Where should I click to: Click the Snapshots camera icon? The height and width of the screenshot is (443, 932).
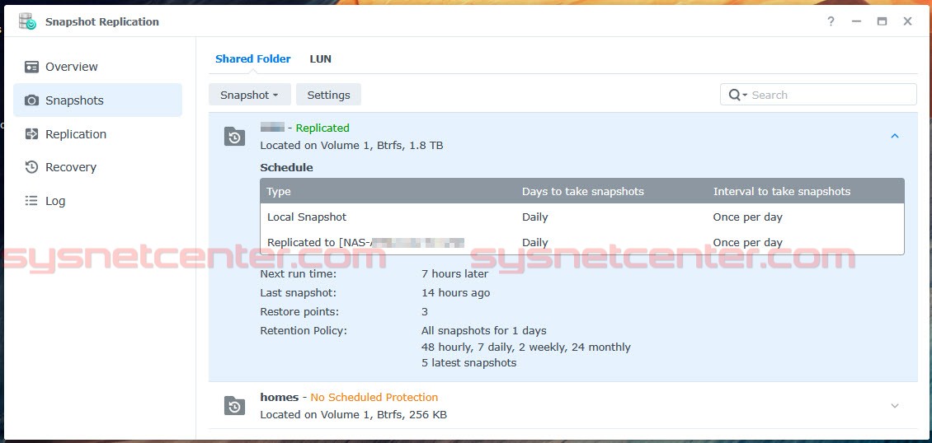click(x=31, y=100)
